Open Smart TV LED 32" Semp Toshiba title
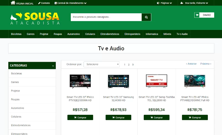The height and width of the screenshot is (135, 222). click(x=157, y=99)
